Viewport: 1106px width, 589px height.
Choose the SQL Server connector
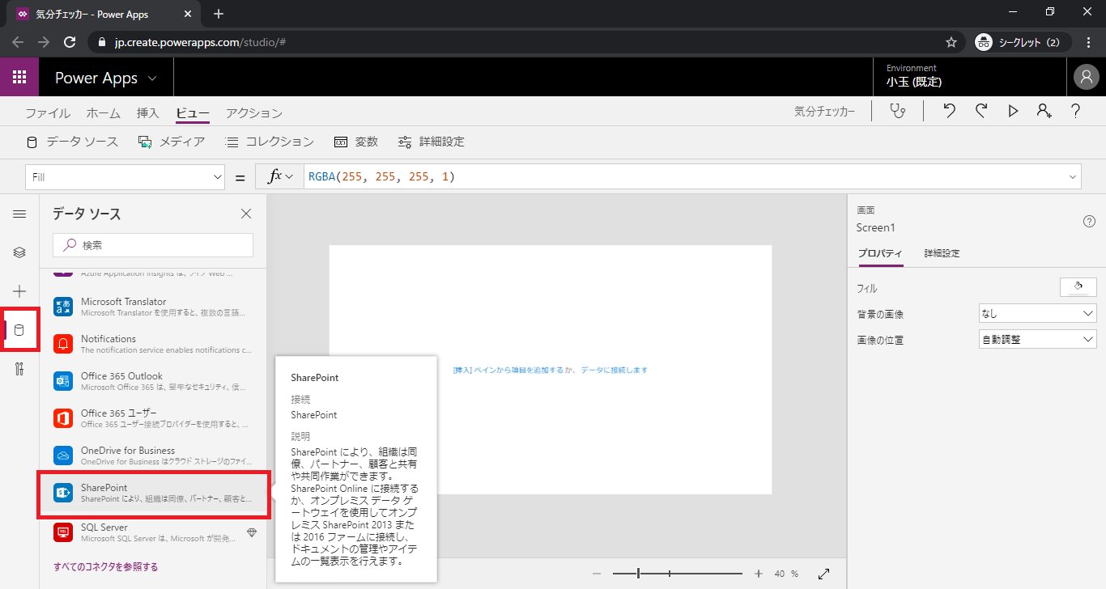(153, 532)
